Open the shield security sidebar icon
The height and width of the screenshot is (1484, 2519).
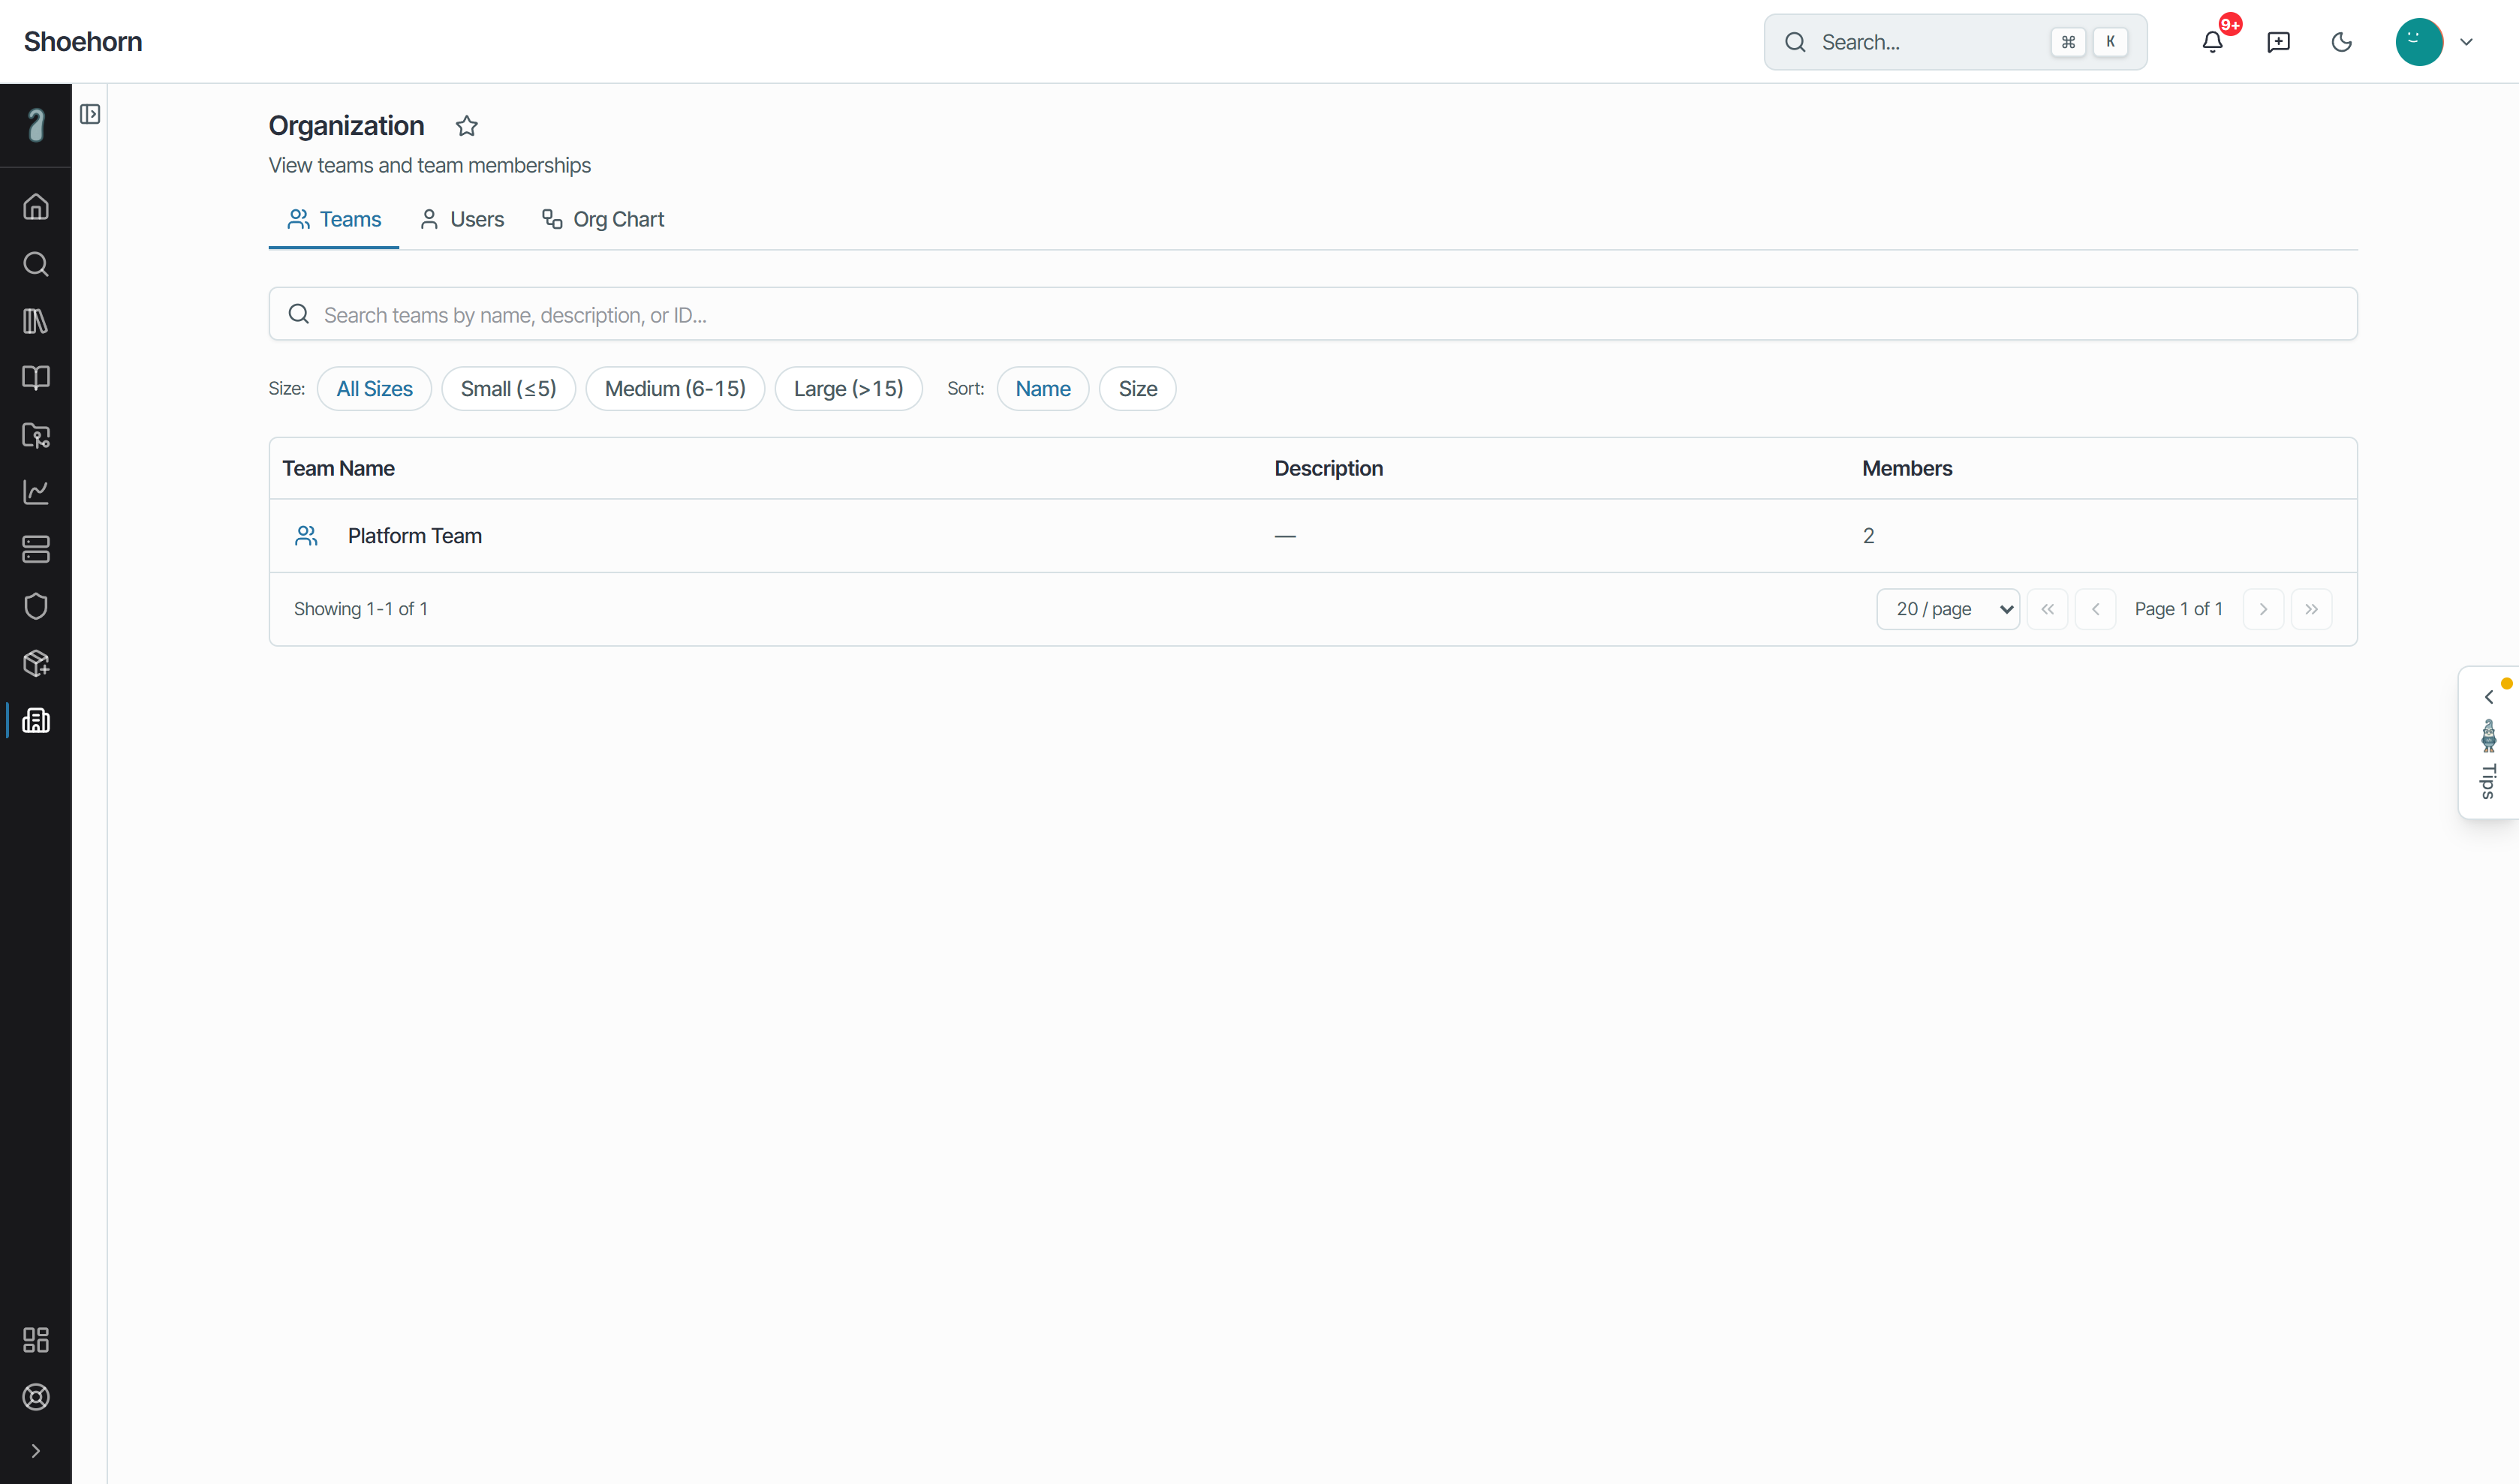[x=36, y=606]
